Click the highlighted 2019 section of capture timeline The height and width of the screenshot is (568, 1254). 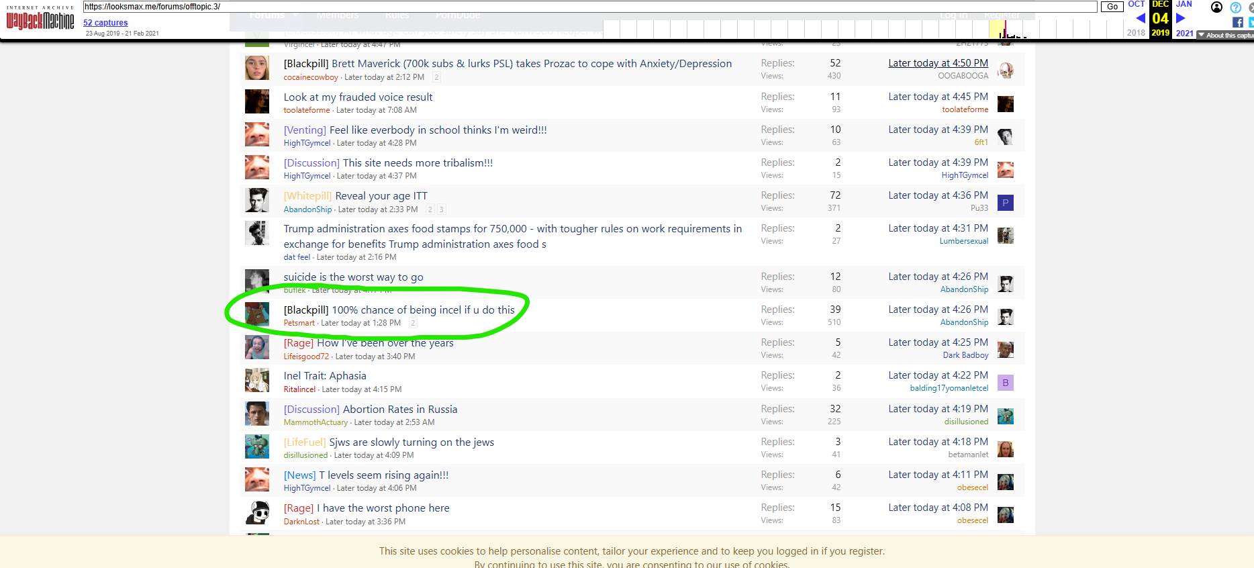coord(997,29)
